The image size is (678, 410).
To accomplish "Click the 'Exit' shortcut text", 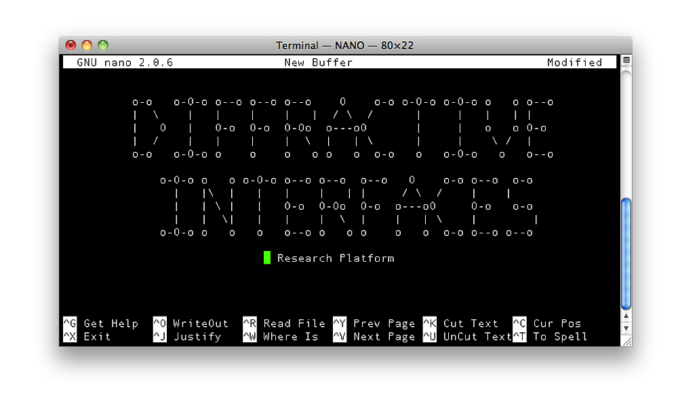I will (97, 336).
